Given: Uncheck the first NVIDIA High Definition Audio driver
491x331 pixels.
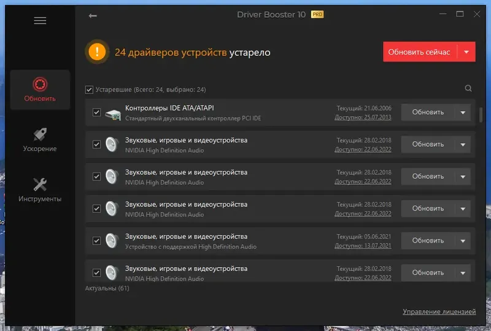Looking at the screenshot, I should (96, 144).
